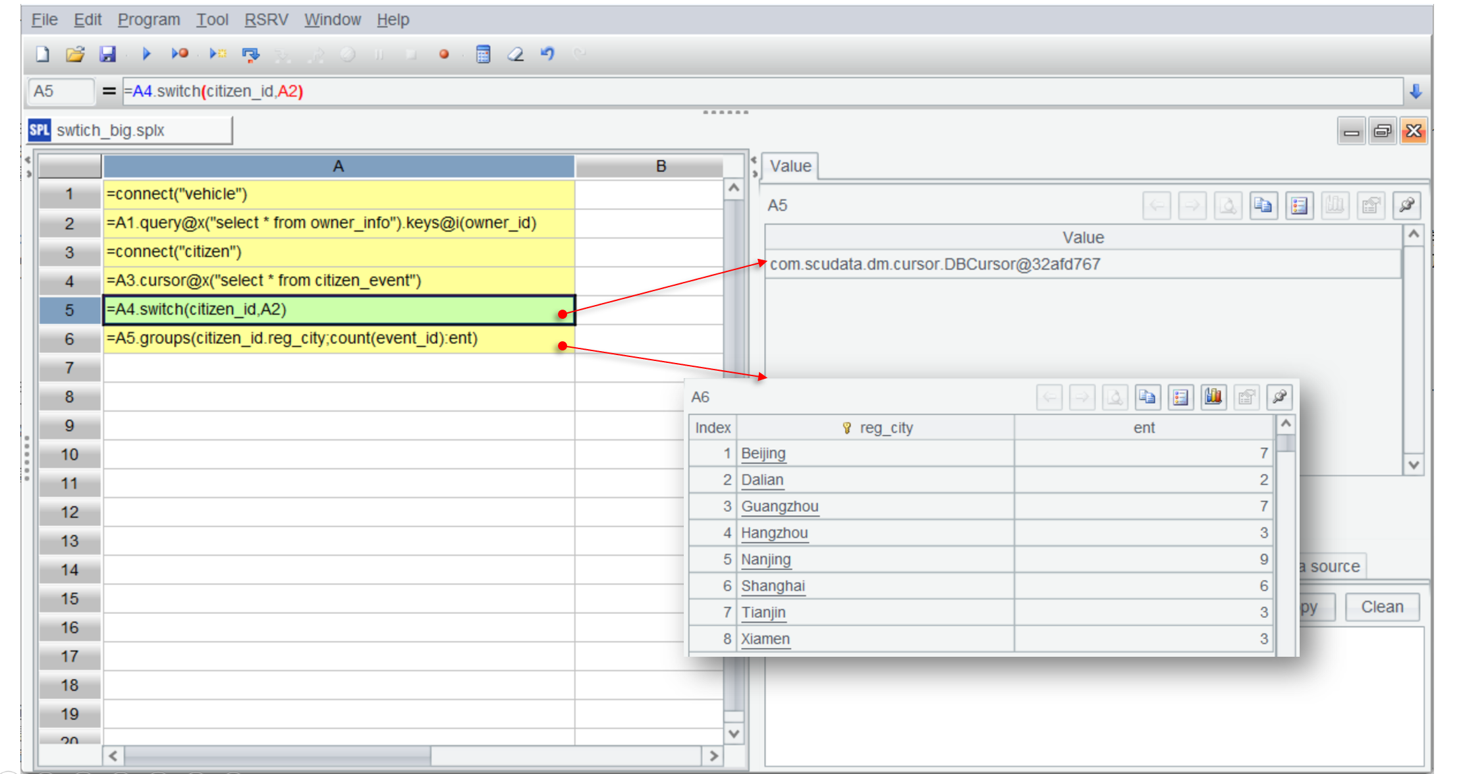Click the Save file toolbar icon
The width and height of the screenshot is (1465, 774).
tap(107, 54)
